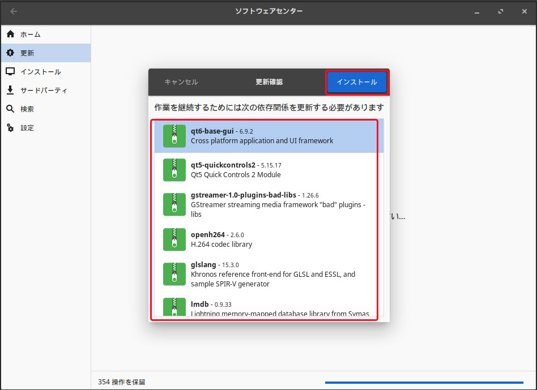Click the monitor icon beside インストール
Viewport: 537px width, 390px height.
pyautogui.click(x=10, y=72)
